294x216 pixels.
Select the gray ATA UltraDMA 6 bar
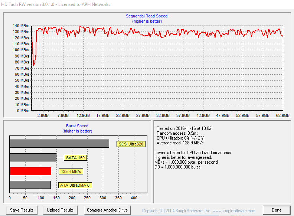(x=30, y=185)
